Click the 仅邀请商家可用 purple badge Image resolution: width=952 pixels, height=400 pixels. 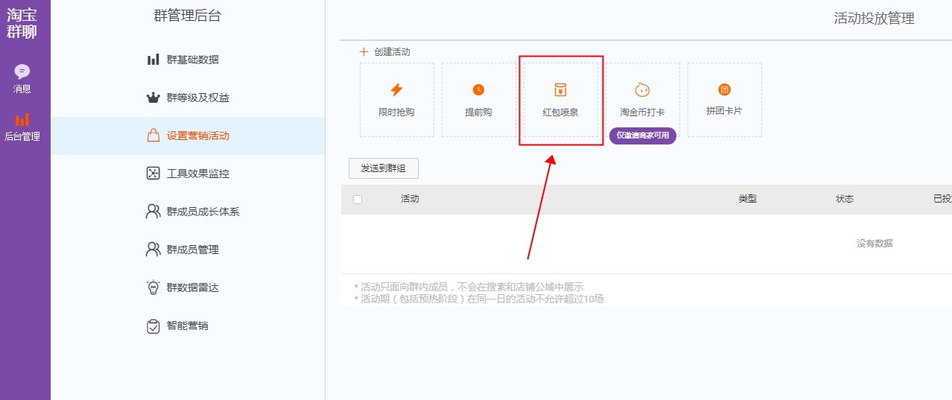(643, 136)
